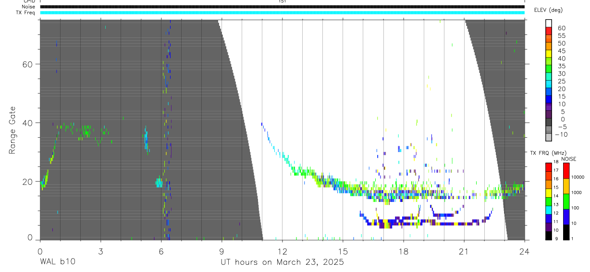Select the NOISE legend value 1000
This screenshot has width=590, height=272.
pyautogui.click(x=578, y=193)
